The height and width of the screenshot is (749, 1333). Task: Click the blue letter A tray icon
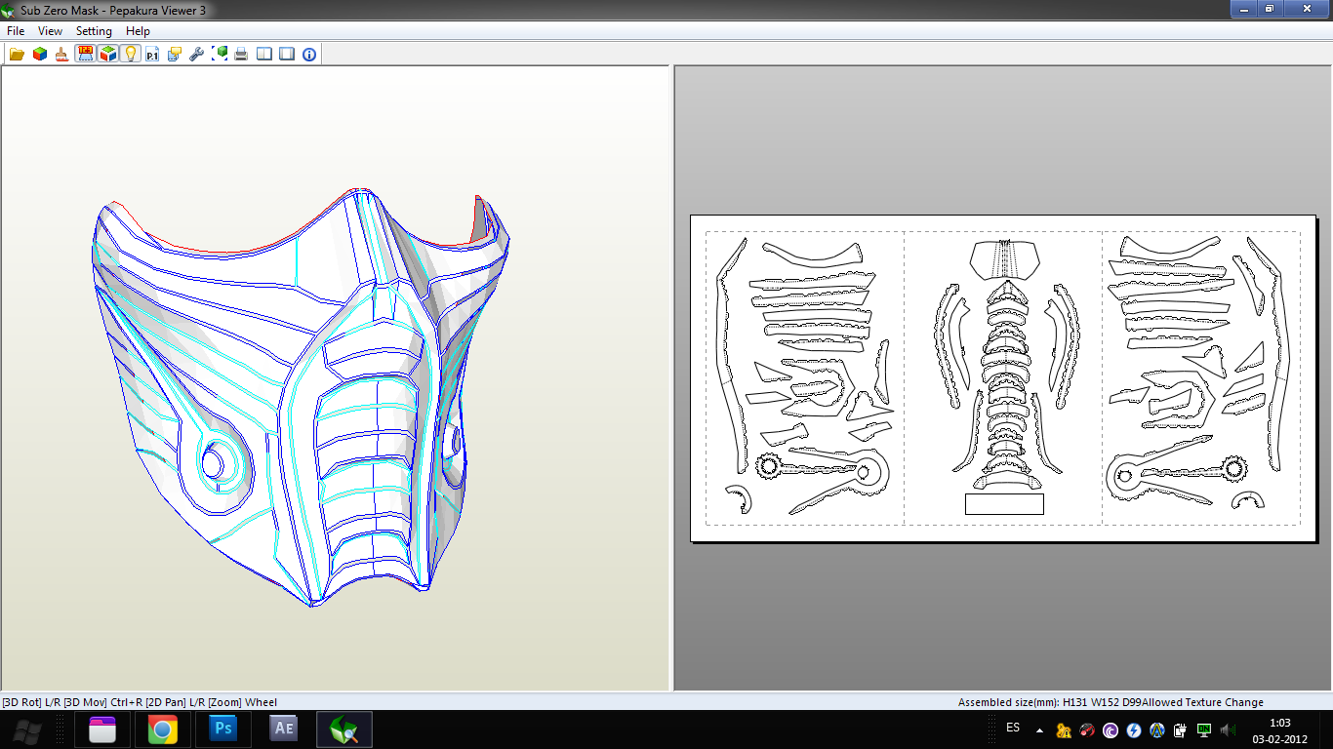point(1156,729)
